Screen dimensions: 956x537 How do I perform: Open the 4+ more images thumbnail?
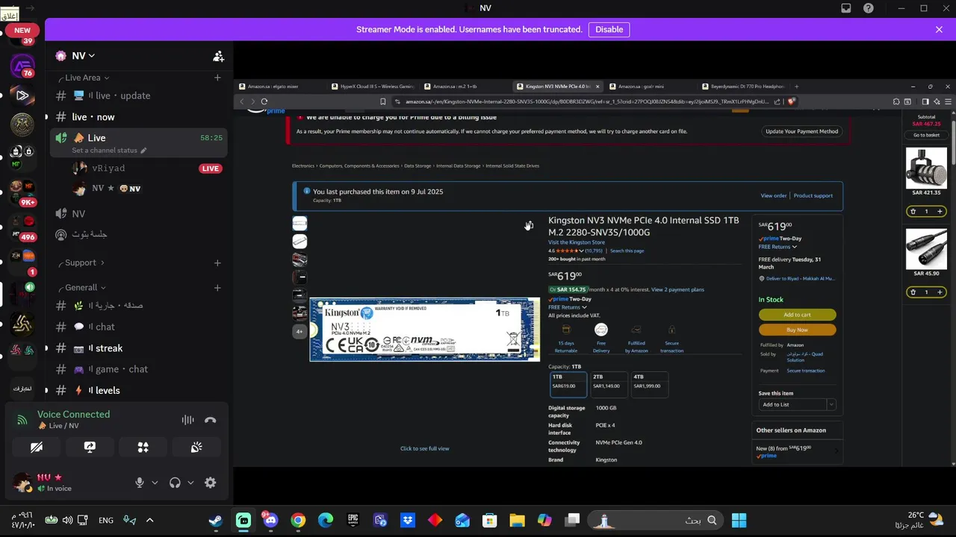click(299, 331)
